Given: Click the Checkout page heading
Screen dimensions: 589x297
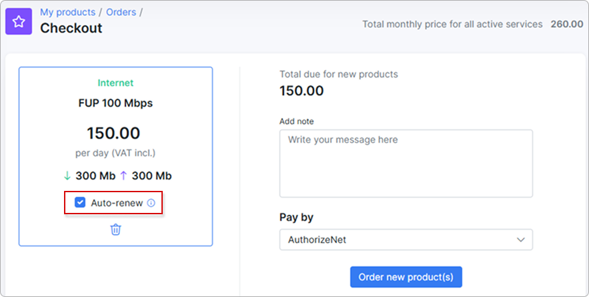Looking at the screenshot, I should [x=71, y=28].
